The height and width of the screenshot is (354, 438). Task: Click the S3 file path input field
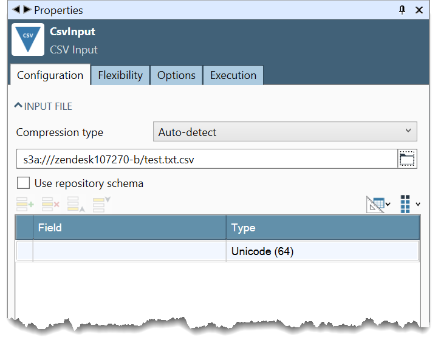coord(207,160)
